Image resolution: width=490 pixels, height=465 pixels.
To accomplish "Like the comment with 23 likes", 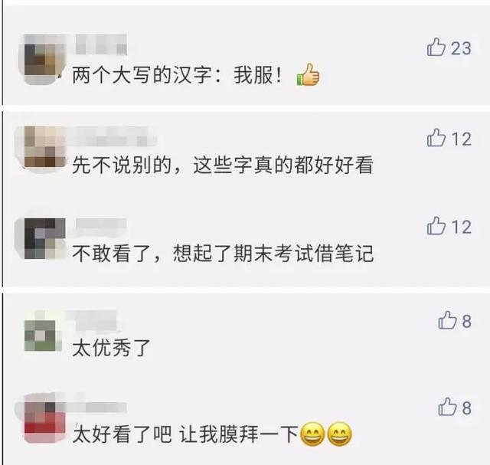I will pos(436,47).
